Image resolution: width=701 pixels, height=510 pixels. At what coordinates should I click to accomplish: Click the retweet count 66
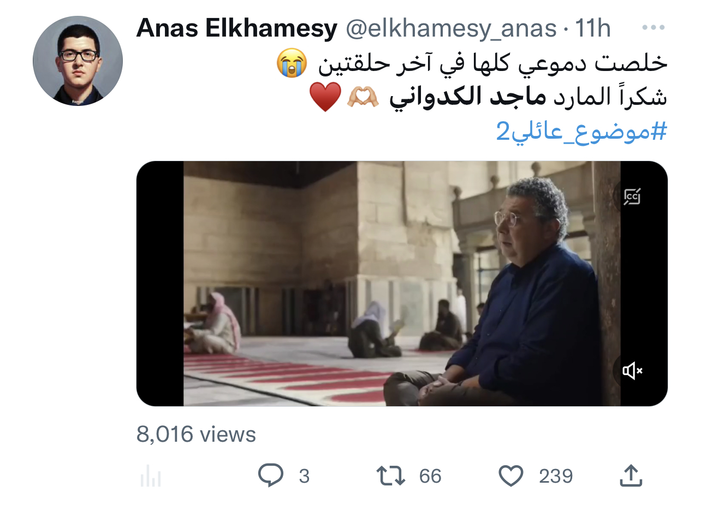[430, 476]
